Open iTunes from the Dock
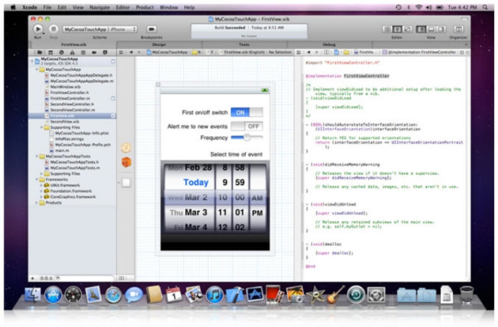The height and width of the screenshot is (327, 498). (x=214, y=295)
